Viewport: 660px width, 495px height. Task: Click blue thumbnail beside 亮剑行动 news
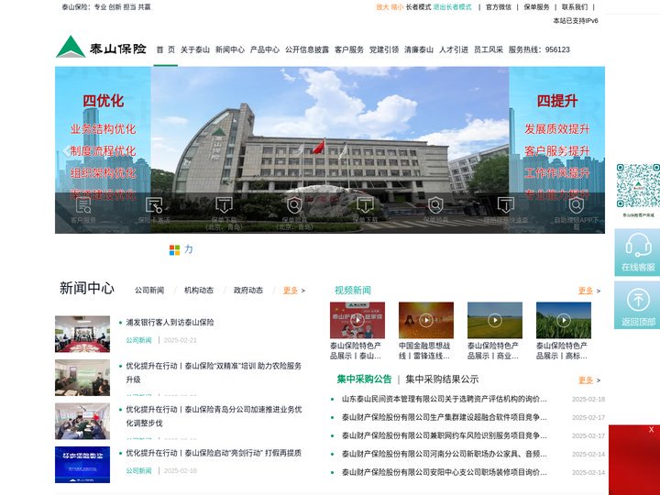tap(82, 465)
